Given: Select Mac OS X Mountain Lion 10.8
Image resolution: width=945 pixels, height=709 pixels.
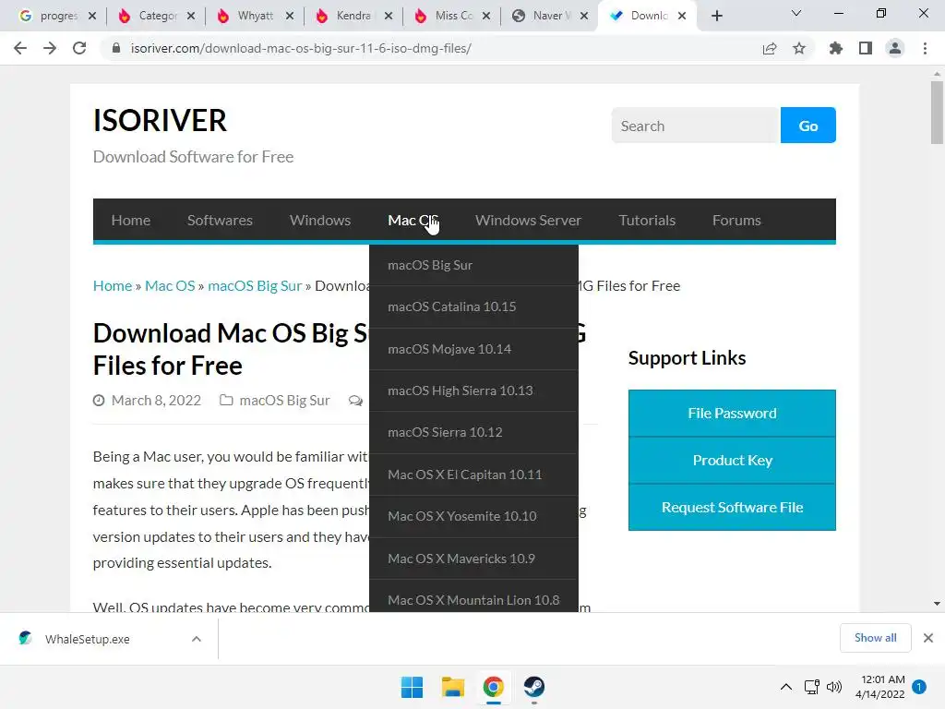Looking at the screenshot, I should click(473, 597).
